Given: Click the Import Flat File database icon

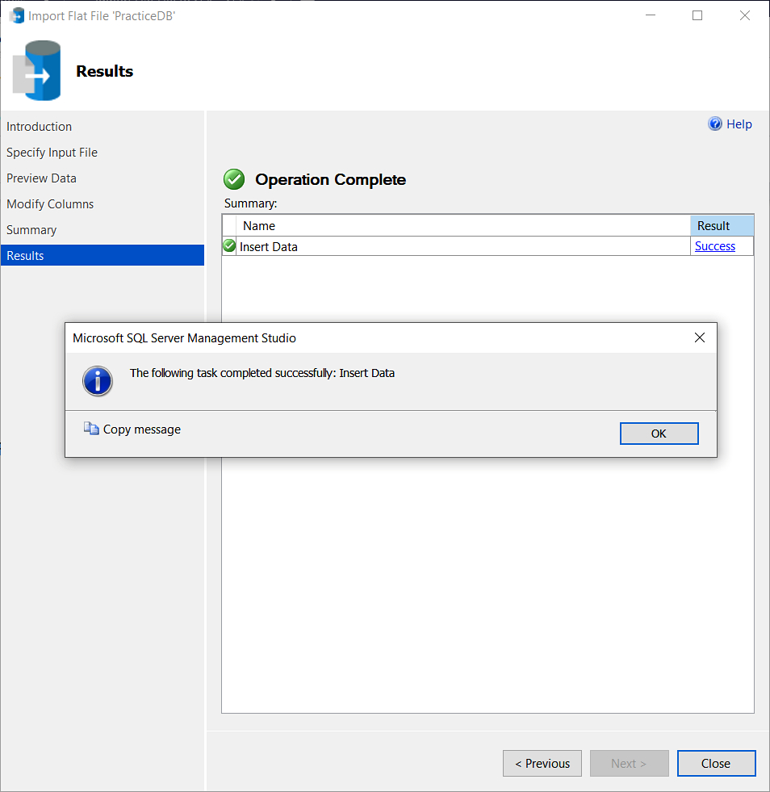Looking at the screenshot, I should [37, 71].
